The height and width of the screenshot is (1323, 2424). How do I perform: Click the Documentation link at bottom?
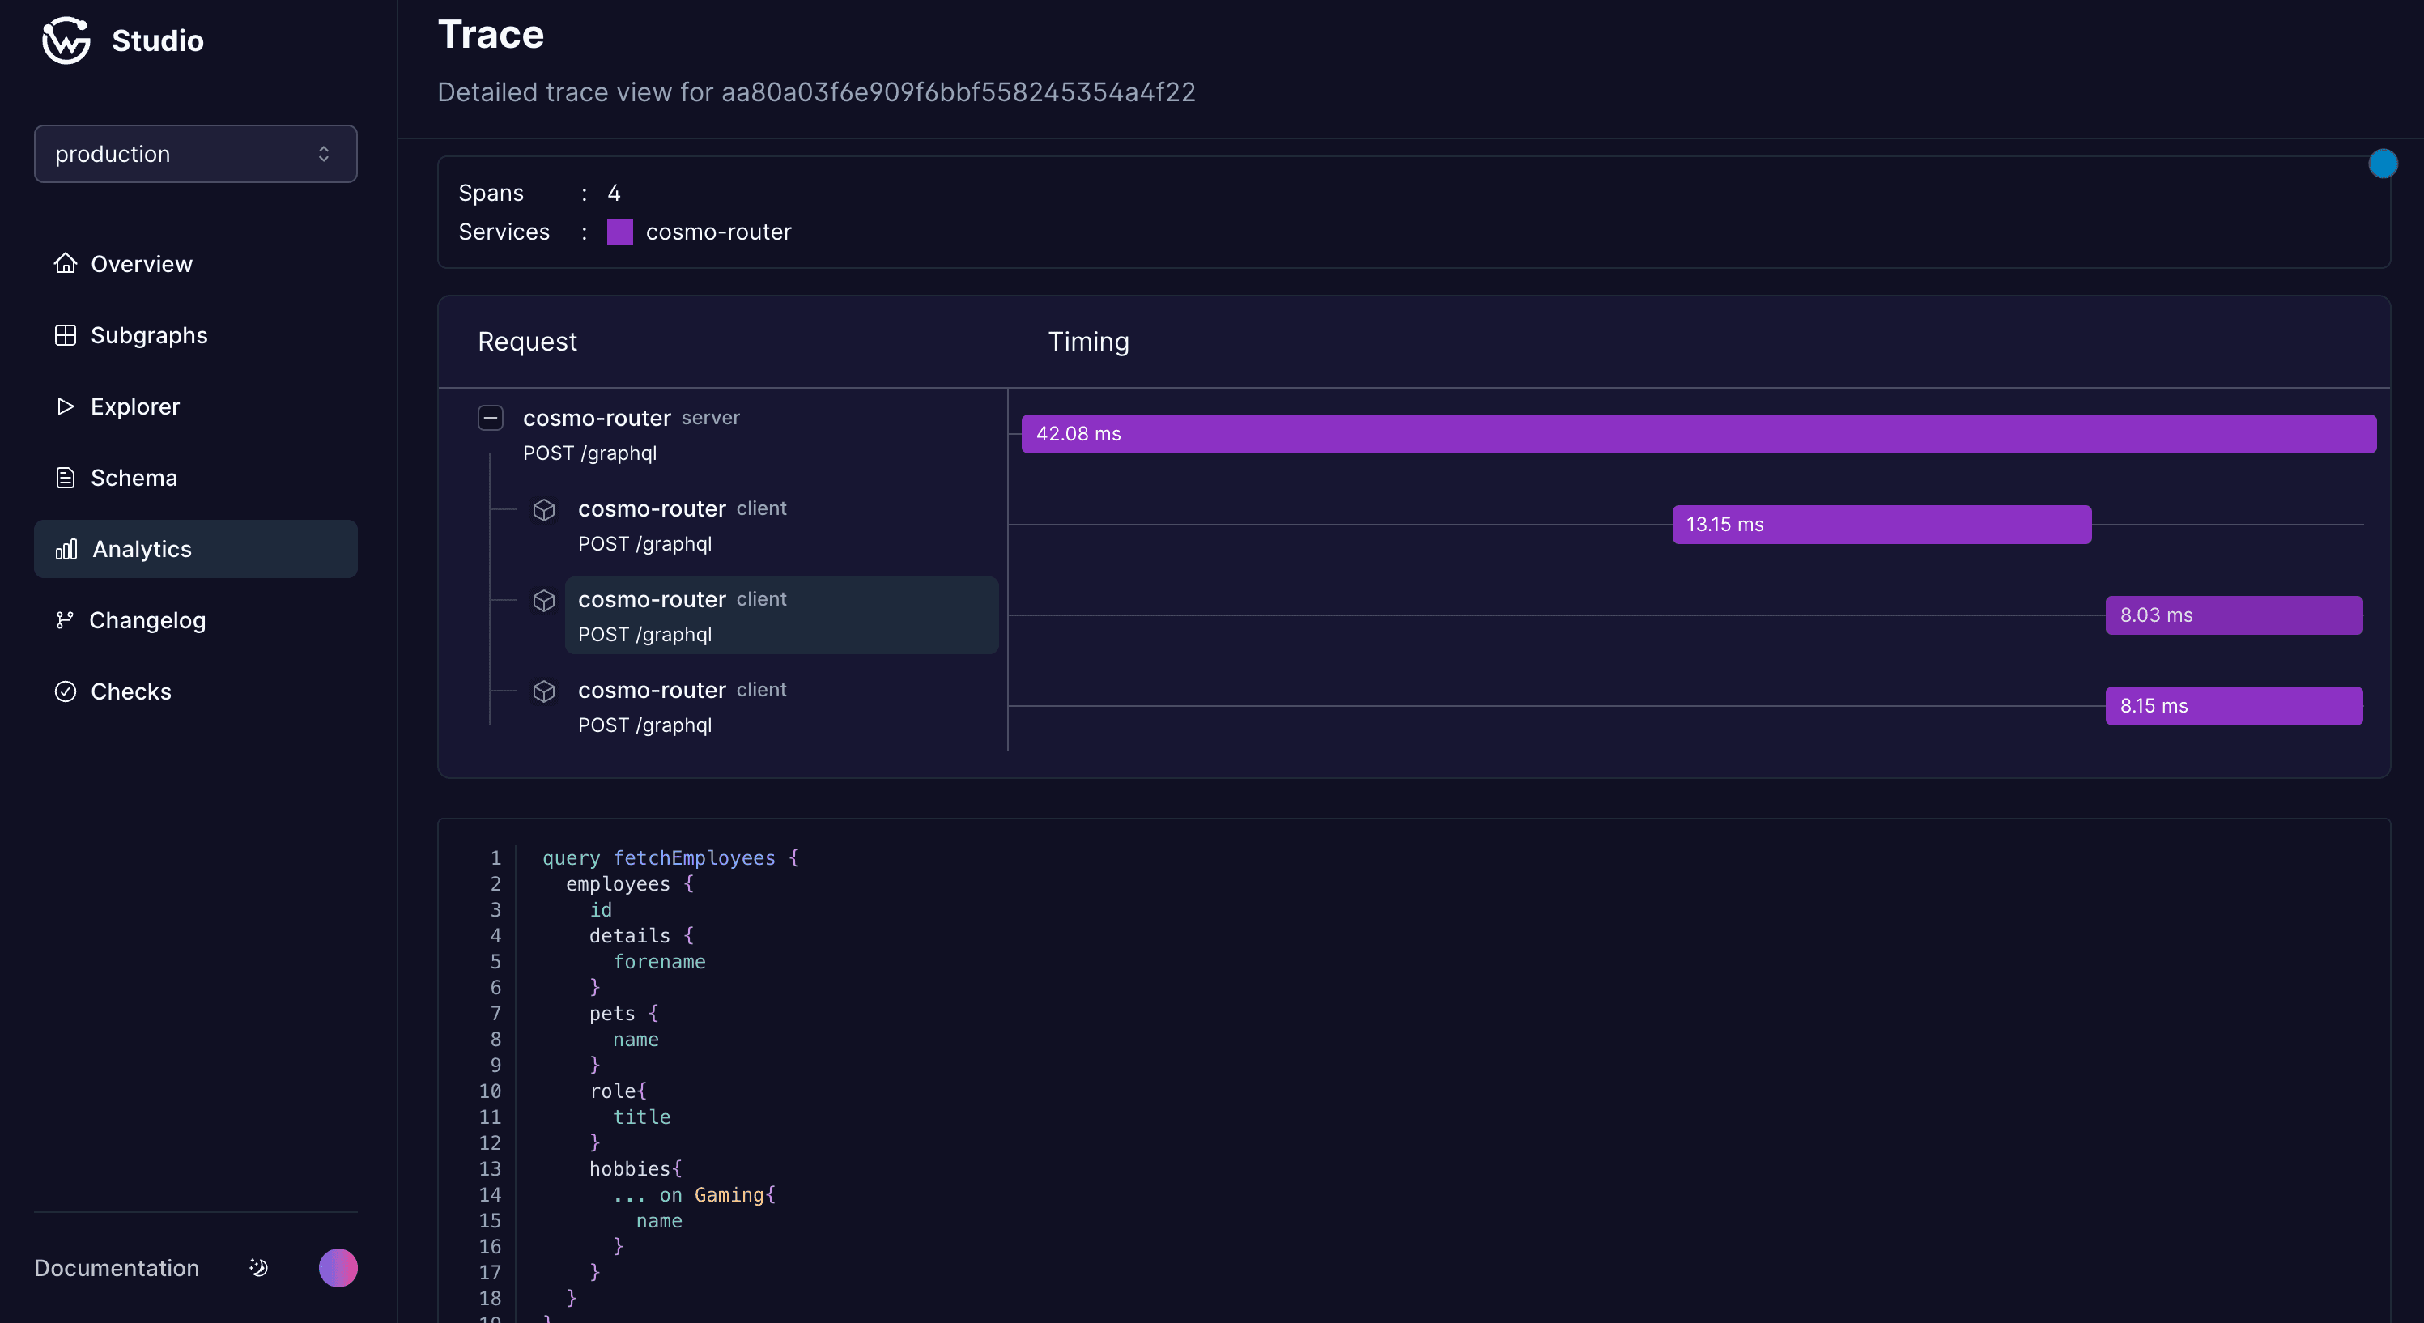pos(116,1266)
